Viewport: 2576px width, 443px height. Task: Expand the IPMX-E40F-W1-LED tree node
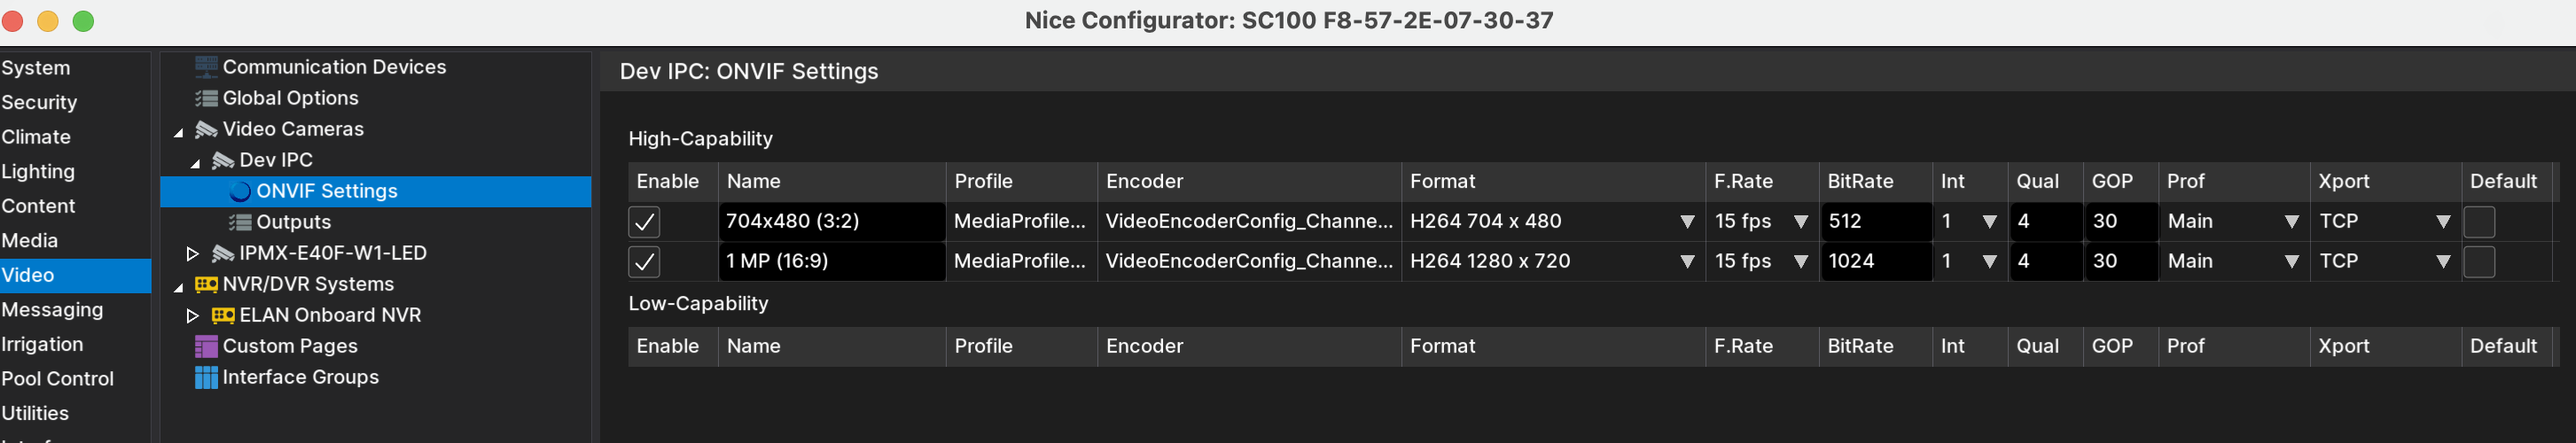[193, 254]
